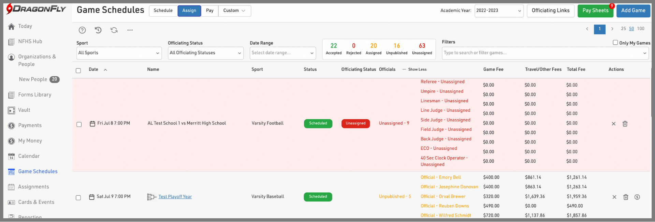
Task: Open the Academic Year 2022-2023 dropdown
Action: pyautogui.click(x=498, y=11)
